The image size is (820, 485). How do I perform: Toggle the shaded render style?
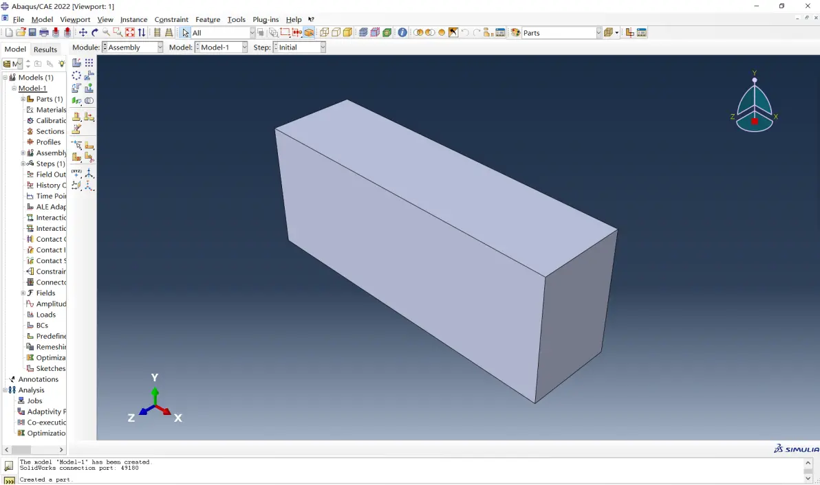click(348, 32)
